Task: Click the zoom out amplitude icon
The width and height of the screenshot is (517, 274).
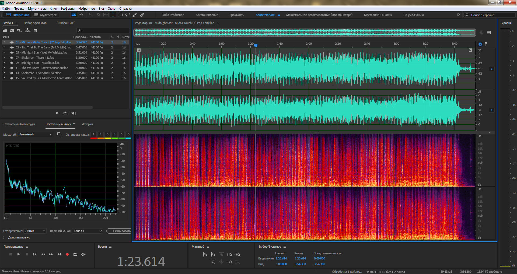Action: tap(213, 255)
